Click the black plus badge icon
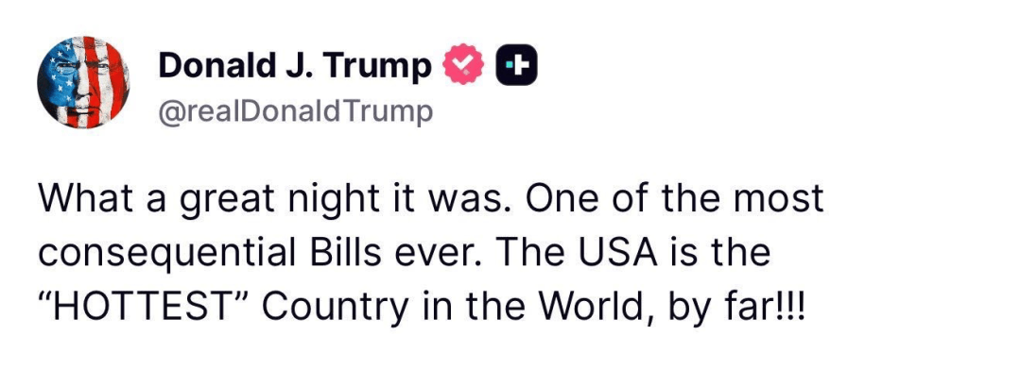The image size is (1021, 369). pos(517,65)
